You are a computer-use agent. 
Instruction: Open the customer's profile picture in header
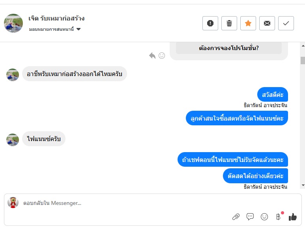pos(13,23)
